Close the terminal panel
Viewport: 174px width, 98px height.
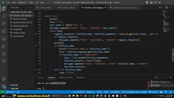pyautogui.click(x=170, y=77)
